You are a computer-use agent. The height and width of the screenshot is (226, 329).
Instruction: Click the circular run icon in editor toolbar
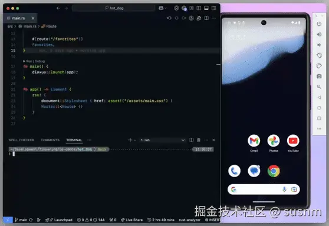(192, 18)
